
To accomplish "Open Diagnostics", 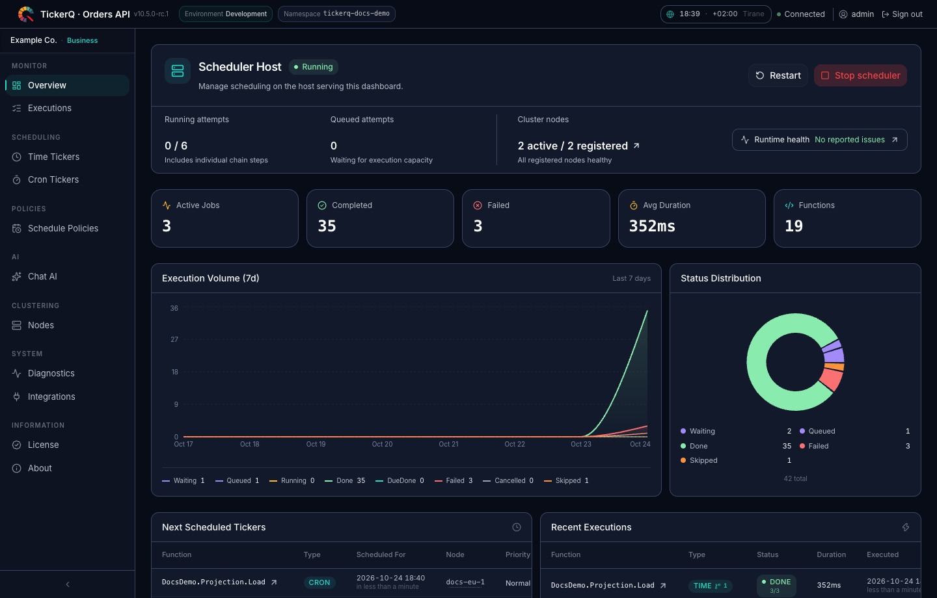I will point(67,373).
